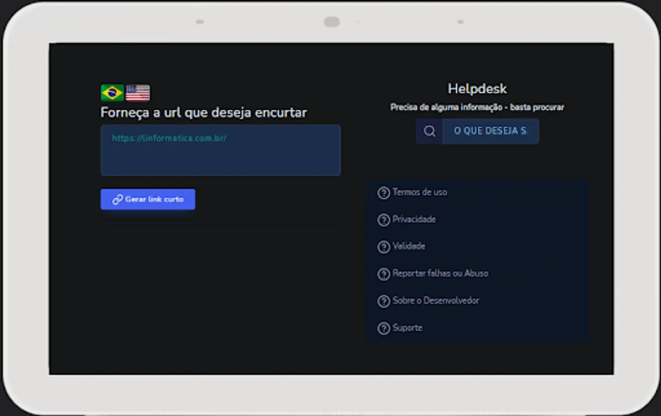Click the Helpdesk heading
The image size is (661, 416).
click(x=477, y=89)
